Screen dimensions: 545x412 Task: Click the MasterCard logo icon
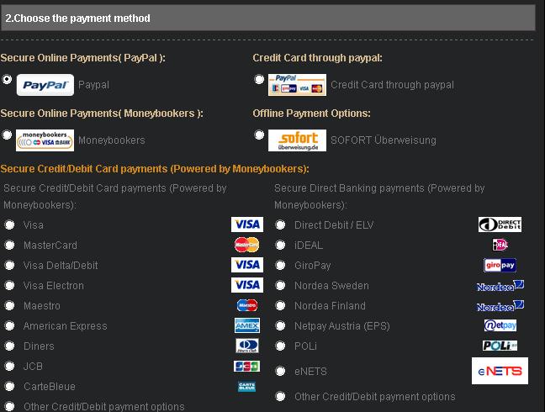point(246,245)
